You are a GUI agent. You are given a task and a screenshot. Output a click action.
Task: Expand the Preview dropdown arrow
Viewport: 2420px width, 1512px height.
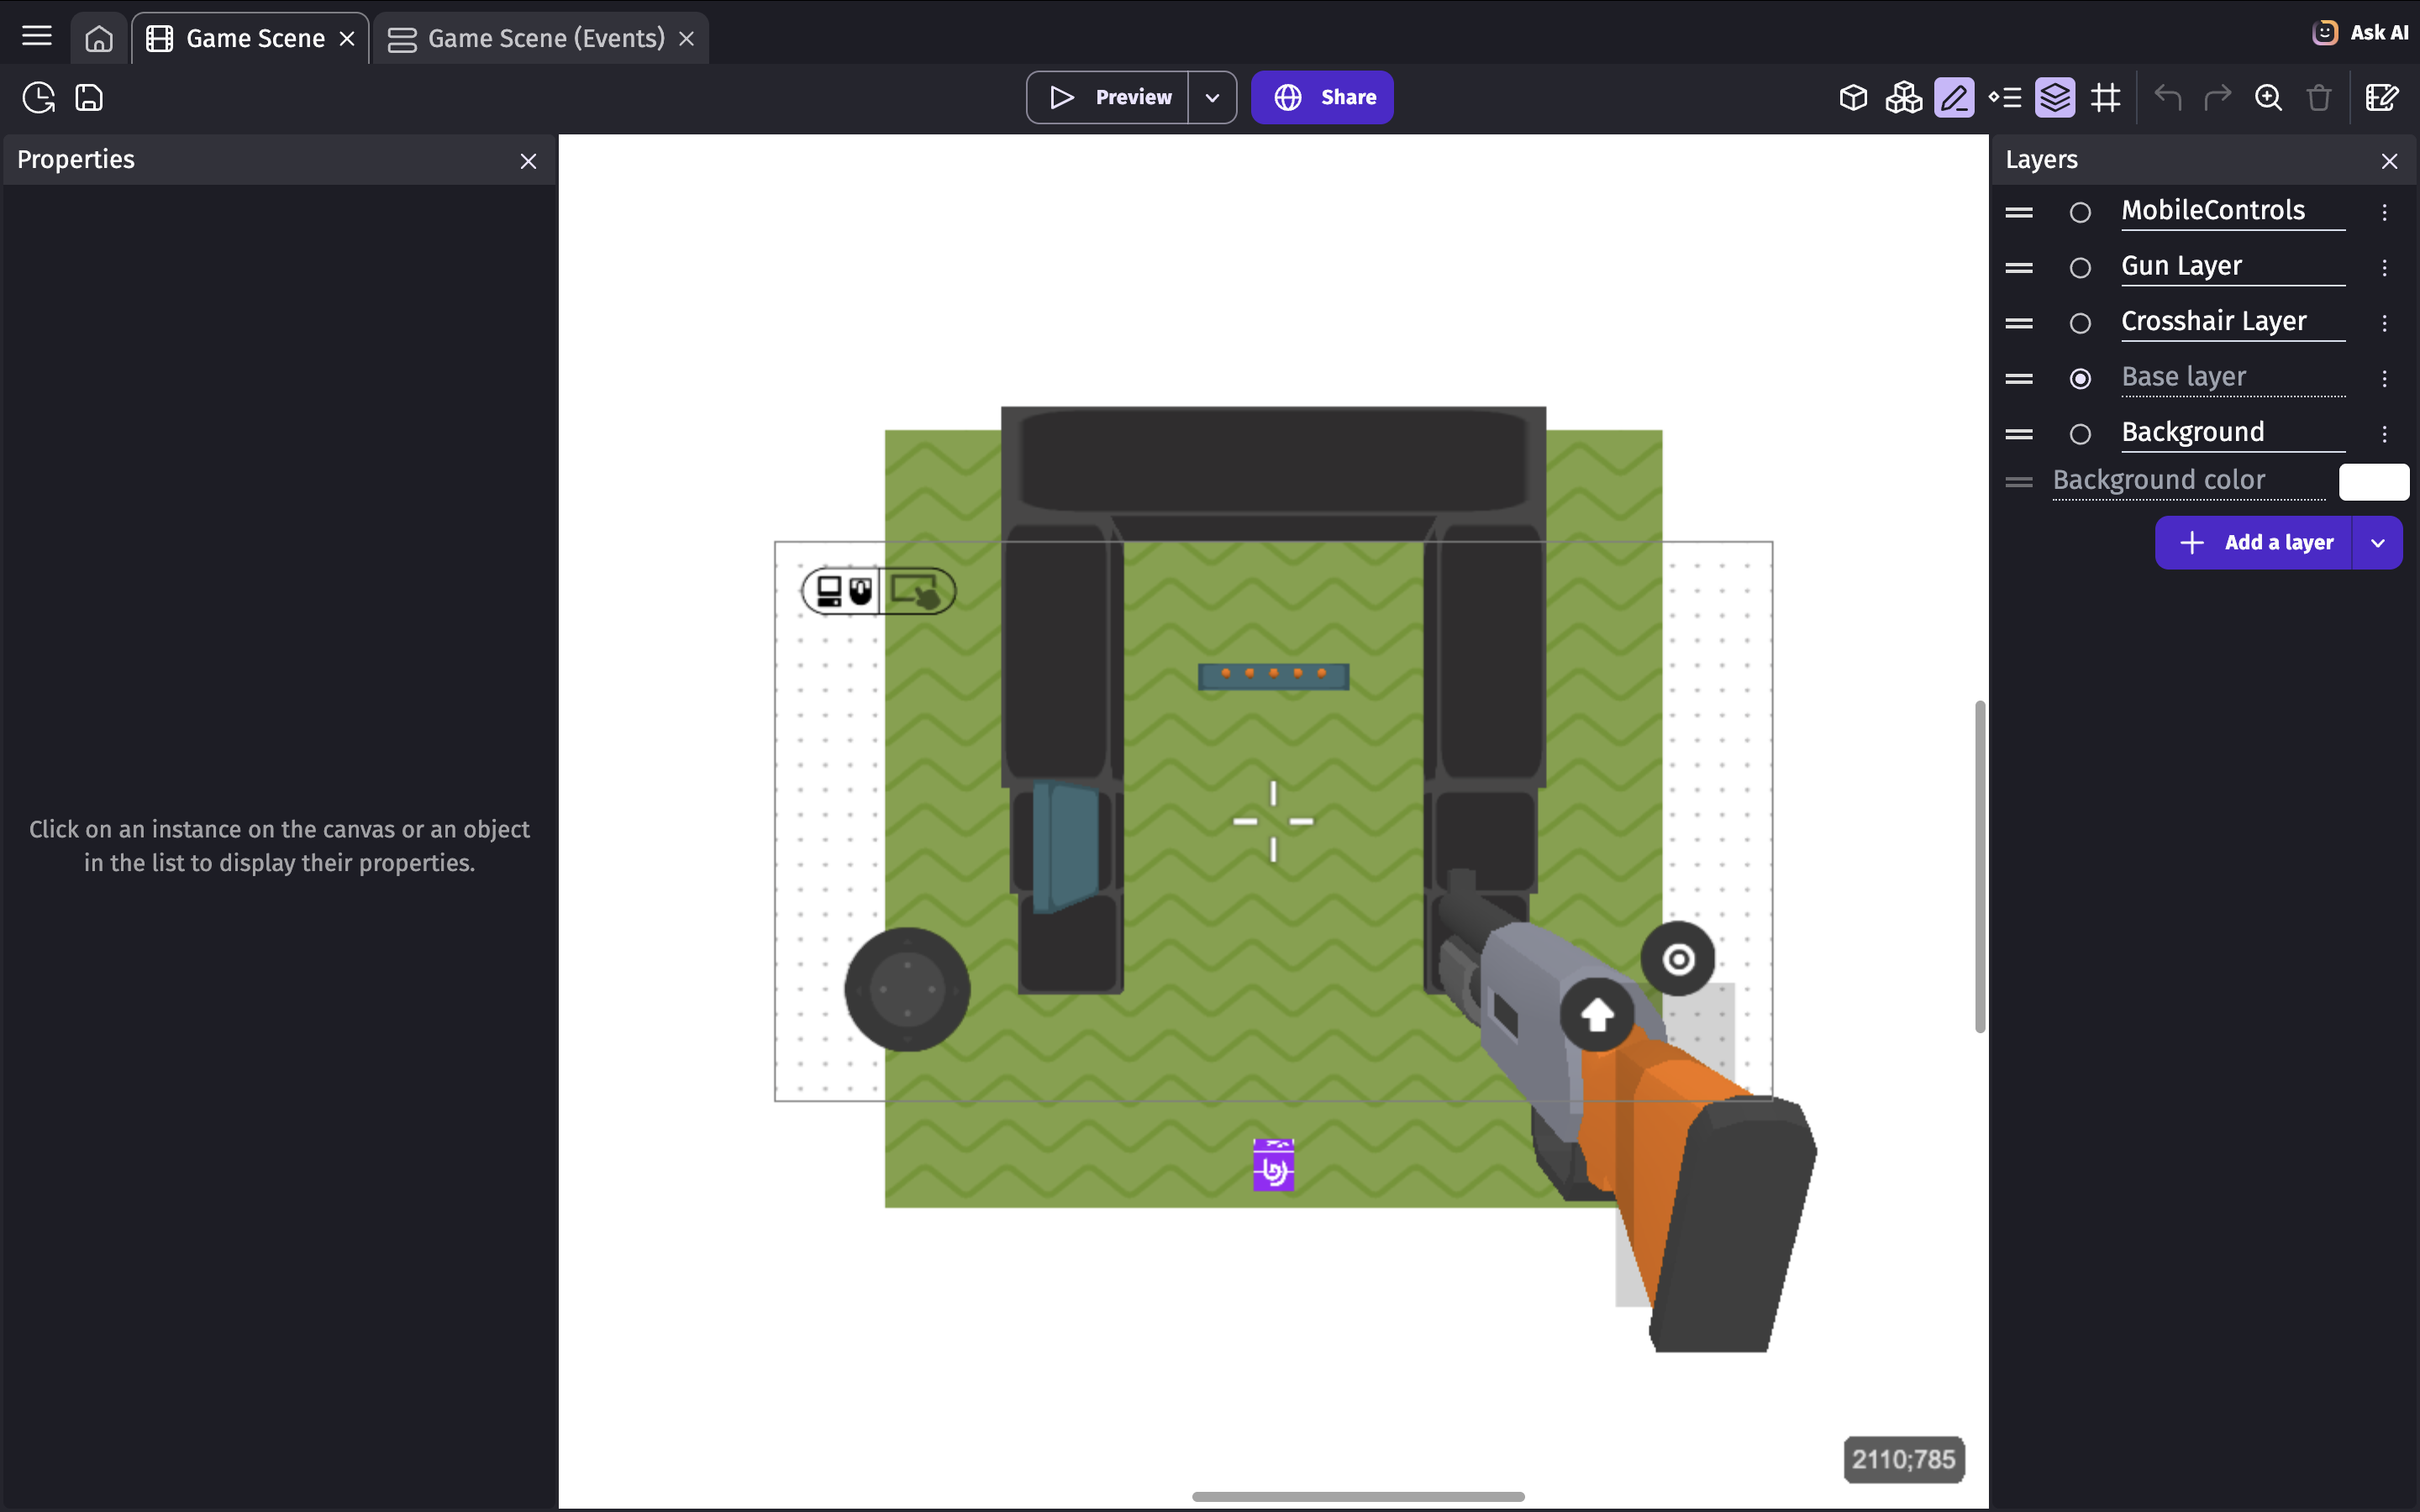(x=1212, y=97)
